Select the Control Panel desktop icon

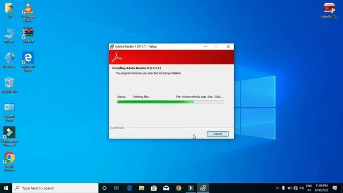point(9,112)
